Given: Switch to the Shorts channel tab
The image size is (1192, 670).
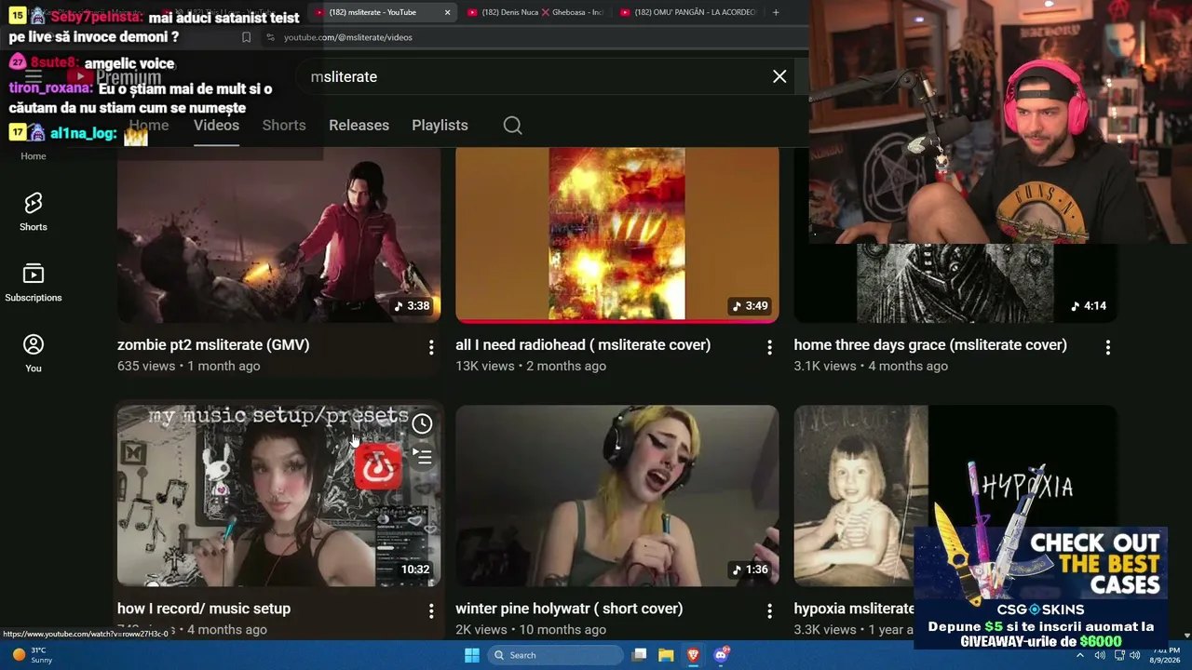Looking at the screenshot, I should coord(284,126).
